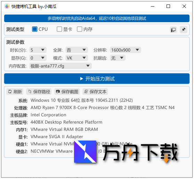Image resolution: width=194 pixels, height=179 pixels.
Task: Open the 抗锯齿 anti-aliasing dropdown
Action: pyautogui.click(x=118, y=58)
